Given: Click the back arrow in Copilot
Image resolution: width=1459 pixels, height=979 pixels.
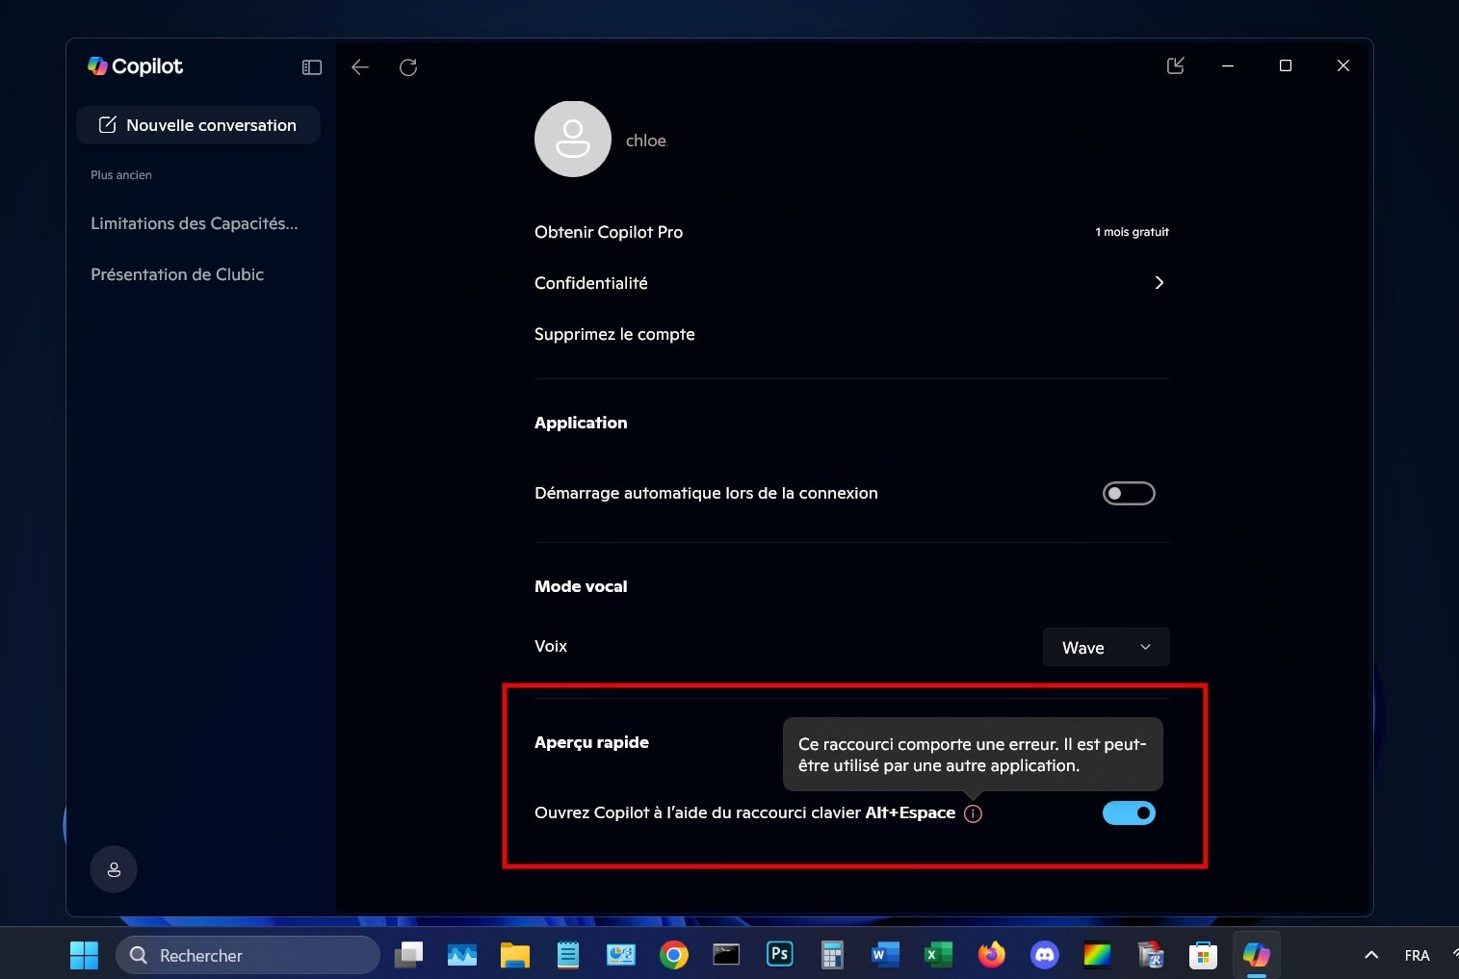Looking at the screenshot, I should click(359, 66).
